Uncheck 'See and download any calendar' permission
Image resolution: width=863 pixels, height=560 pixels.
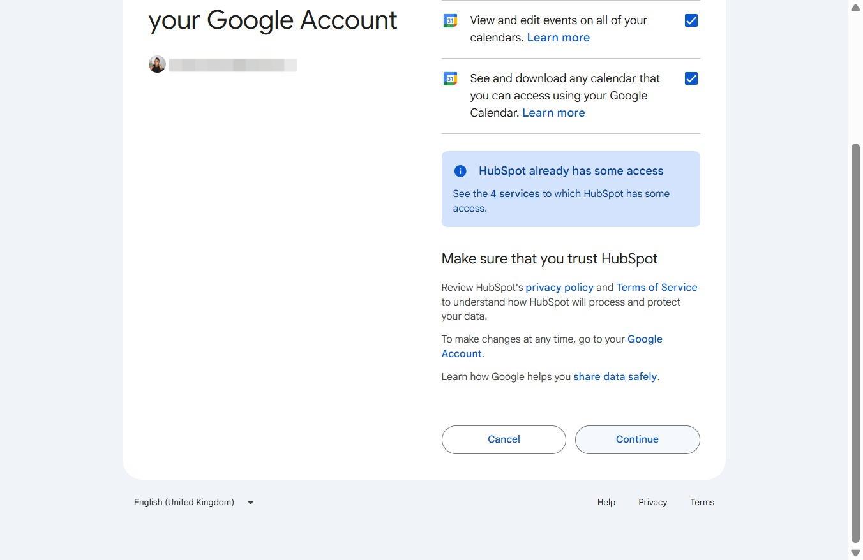click(x=691, y=78)
